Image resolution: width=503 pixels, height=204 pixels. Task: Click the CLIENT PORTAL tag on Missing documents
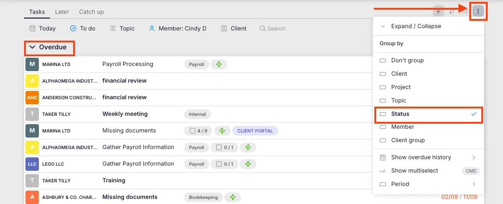tap(255, 131)
